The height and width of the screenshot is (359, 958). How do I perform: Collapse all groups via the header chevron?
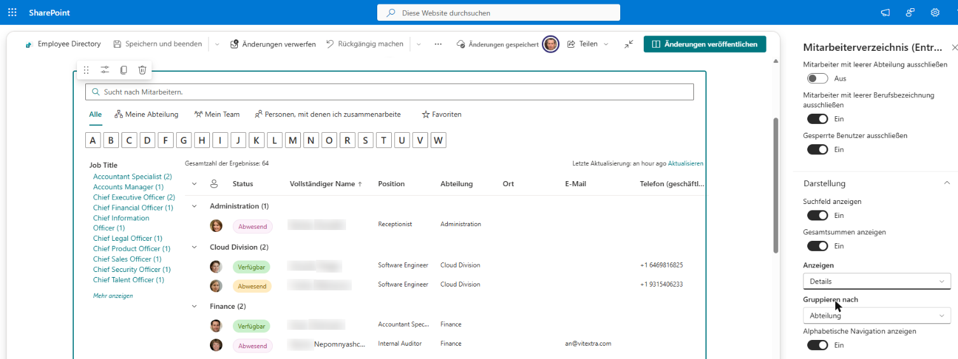195,184
